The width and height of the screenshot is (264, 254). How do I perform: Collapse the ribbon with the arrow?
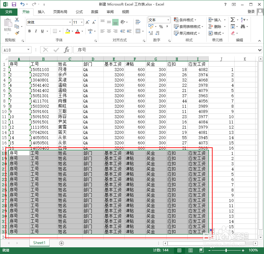pyautogui.click(x=259, y=41)
